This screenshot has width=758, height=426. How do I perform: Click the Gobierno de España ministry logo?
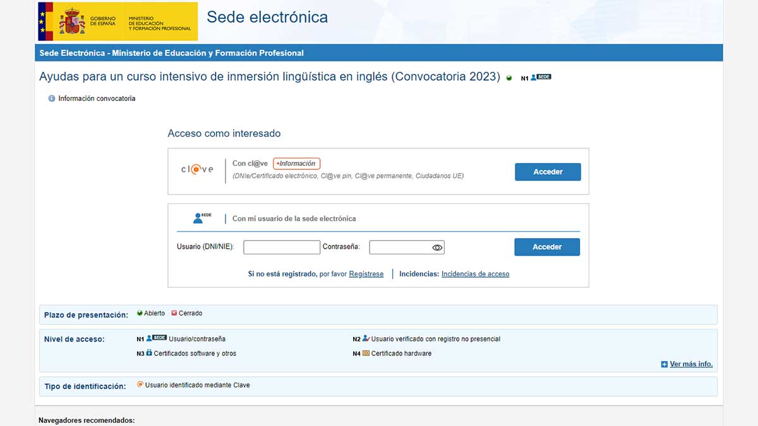[117, 21]
